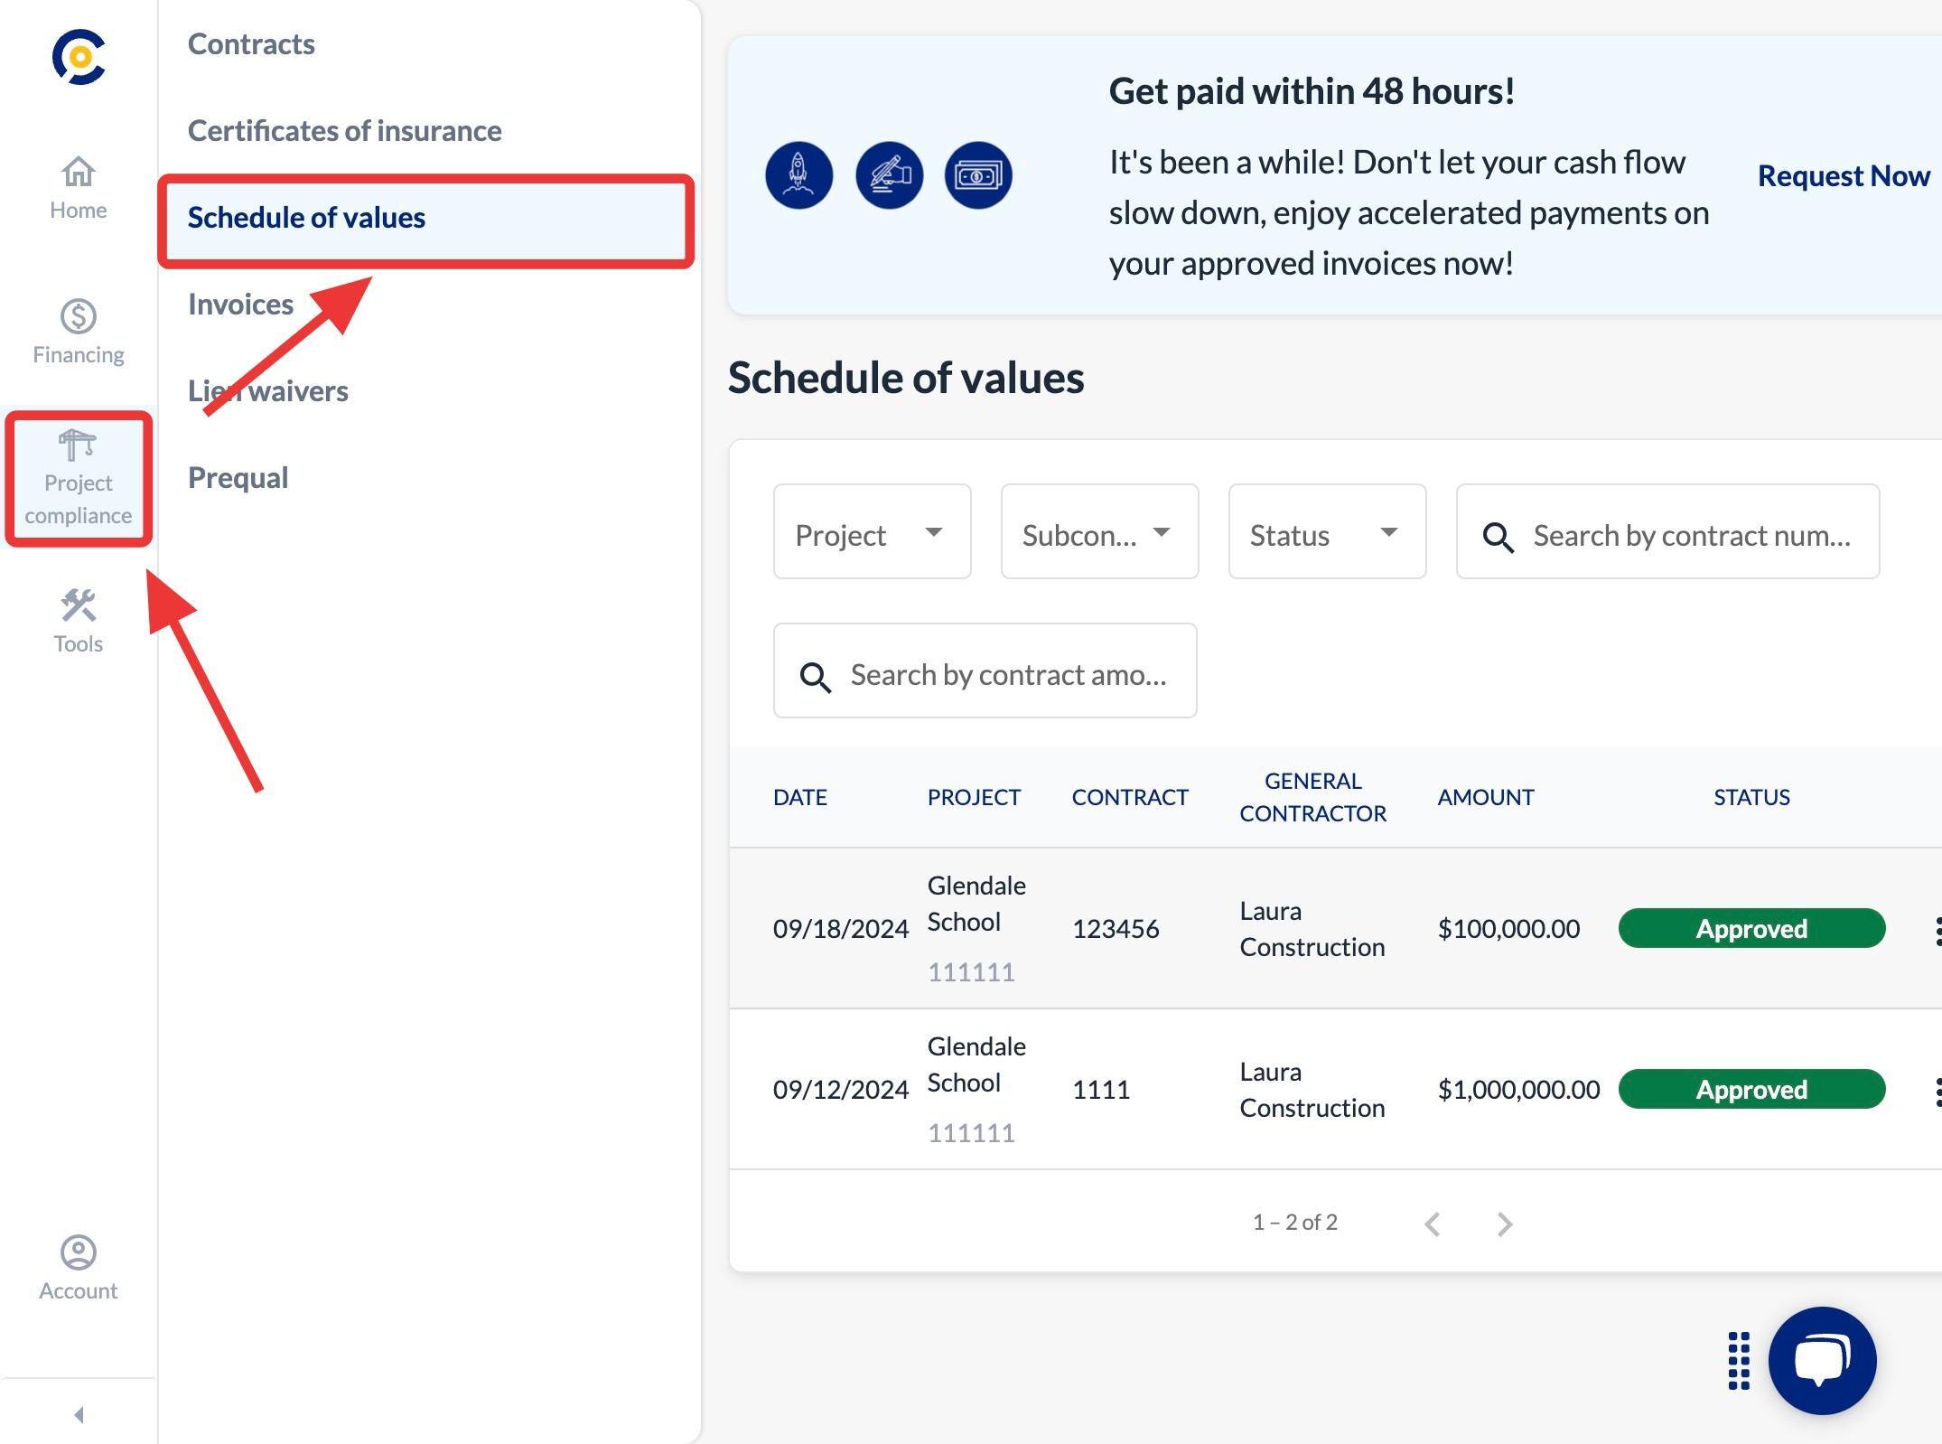Click the amount $100,000.00
1942x1444 pixels.
pos(1508,928)
